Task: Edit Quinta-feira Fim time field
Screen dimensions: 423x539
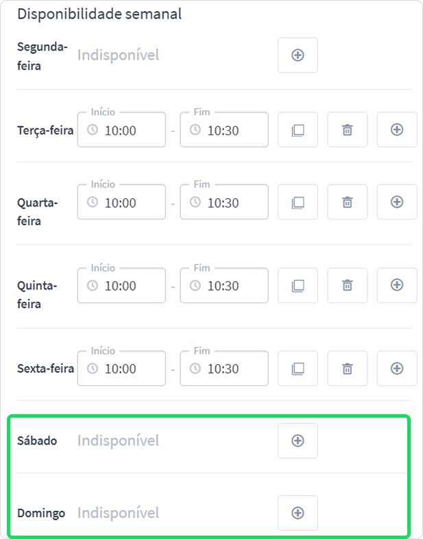Action: coord(224,285)
